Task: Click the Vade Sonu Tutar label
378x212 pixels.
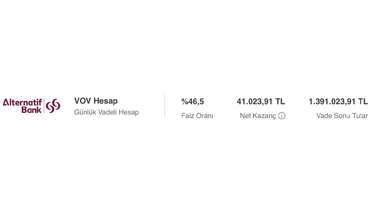Action: click(342, 116)
